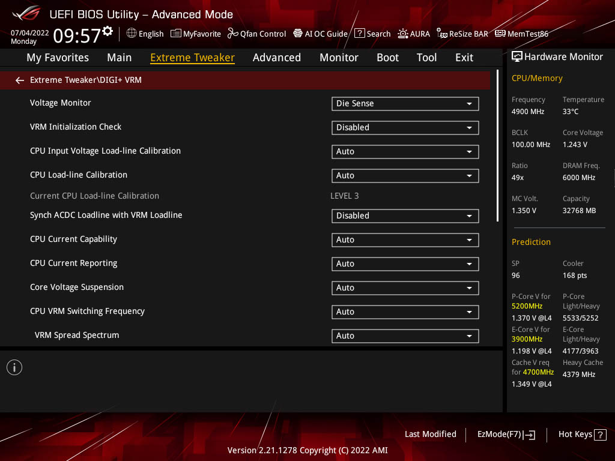Switch to Advanced tab

point(277,58)
